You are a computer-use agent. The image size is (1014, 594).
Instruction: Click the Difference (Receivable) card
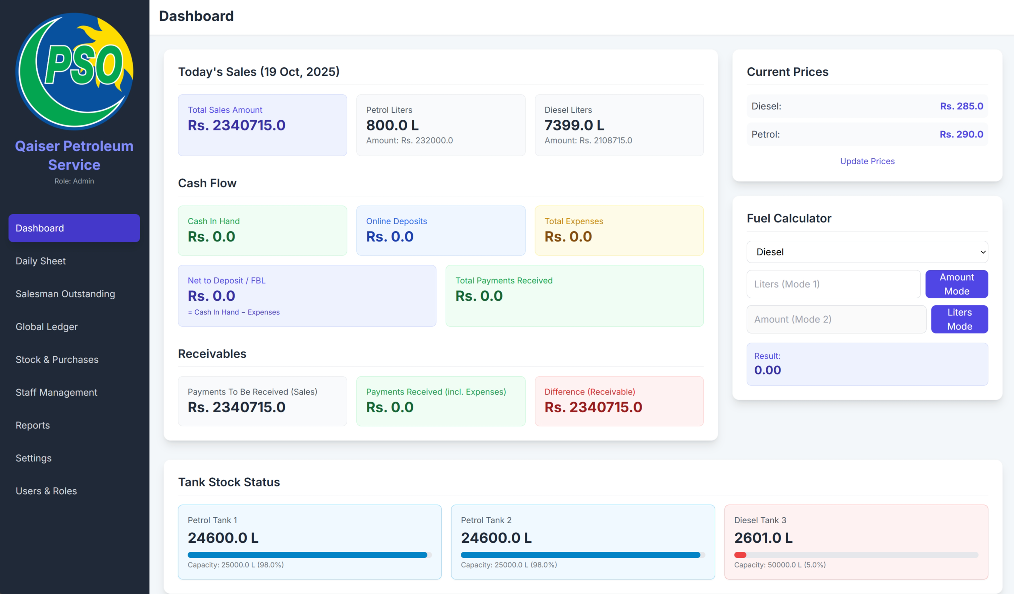pos(619,401)
